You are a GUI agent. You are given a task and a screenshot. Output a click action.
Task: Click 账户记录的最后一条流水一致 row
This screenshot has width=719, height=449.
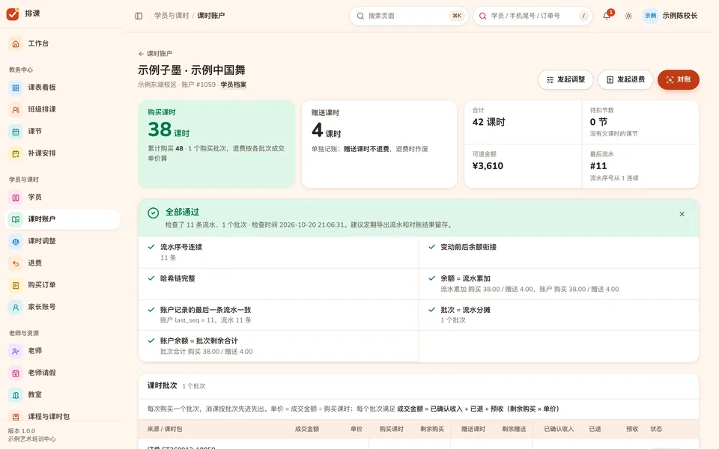279,315
